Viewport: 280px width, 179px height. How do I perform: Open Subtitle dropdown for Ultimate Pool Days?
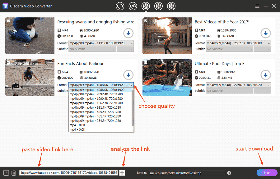tap(230, 91)
